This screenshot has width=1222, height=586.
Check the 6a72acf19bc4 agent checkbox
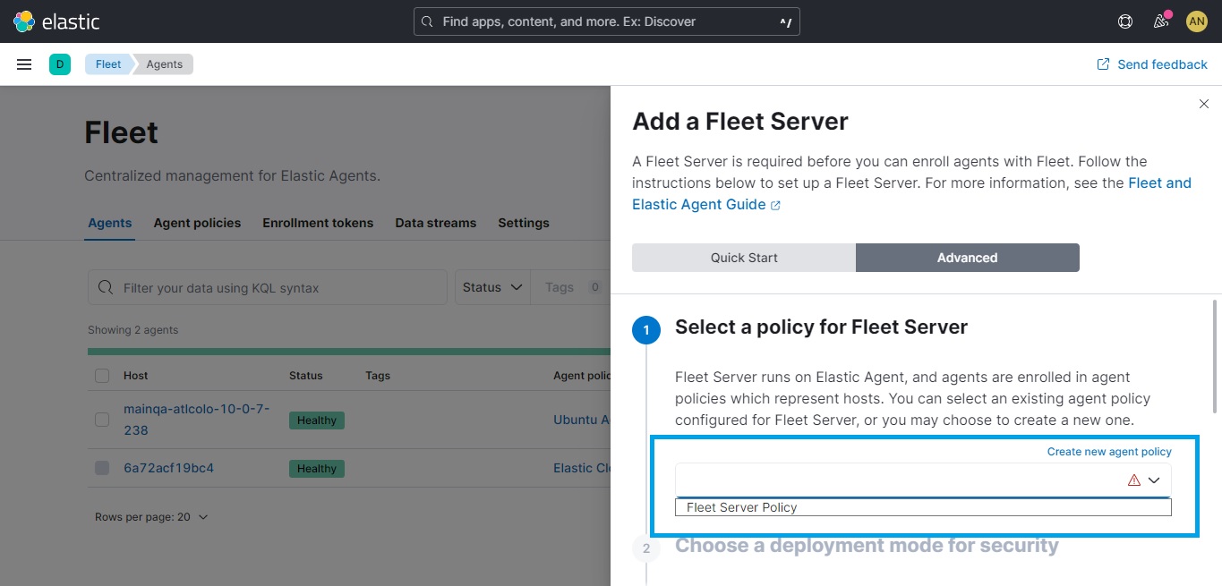click(101, 468)
